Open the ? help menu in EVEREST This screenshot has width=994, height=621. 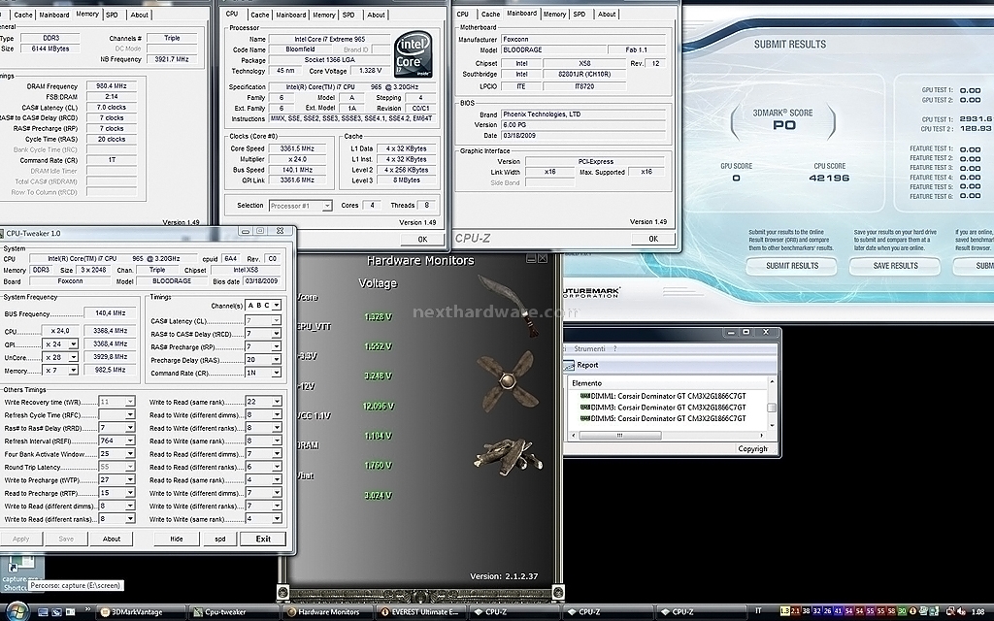614,348
